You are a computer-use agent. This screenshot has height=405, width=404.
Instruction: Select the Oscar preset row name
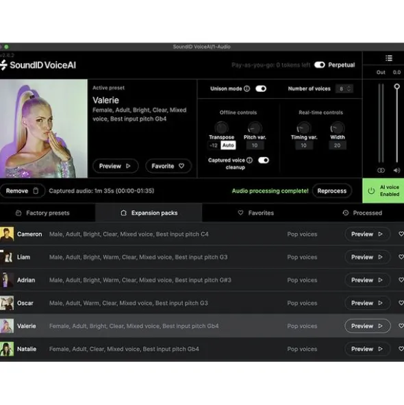click(x=25, y=303)
